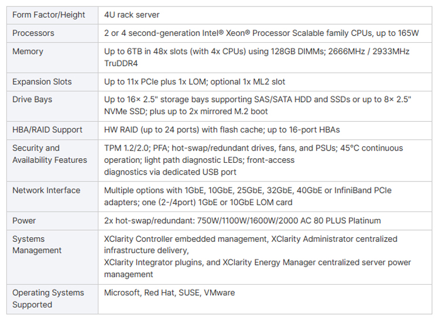This screenshot has width=439, height=321.
Task: Click the Microsoft, Red Hat, SUSE, VMware text
Action: click(169, 293)
